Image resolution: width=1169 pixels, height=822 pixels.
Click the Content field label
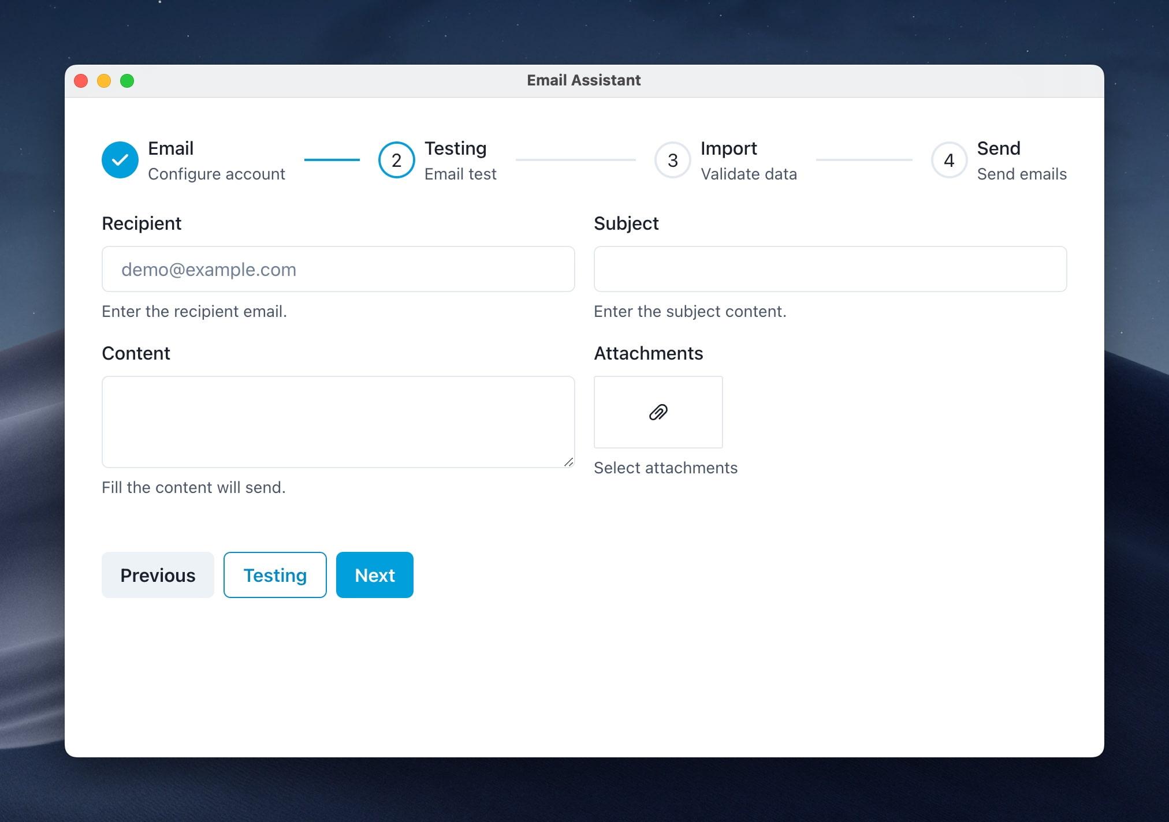(x=136, y=353)
